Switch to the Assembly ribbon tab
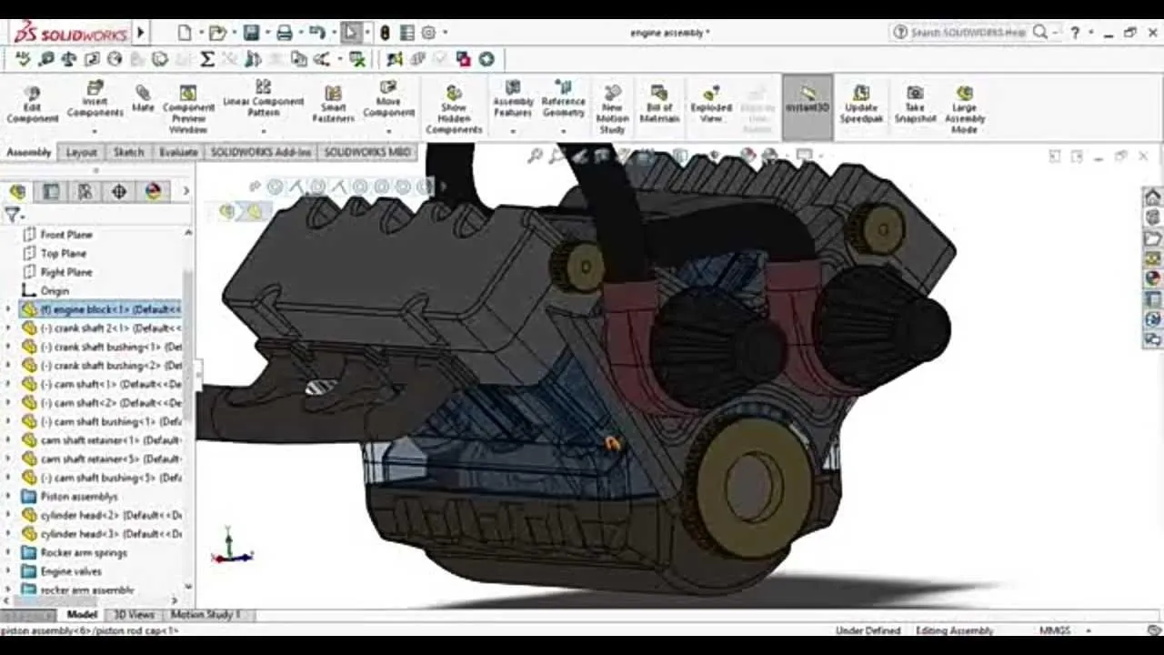Screen dimensions: 1164x655 click(x=29, y=152)
